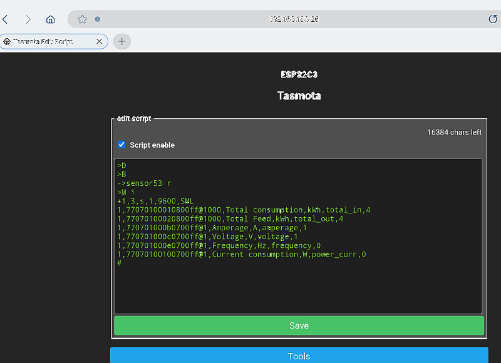Click inside the script editor text area
The image size is (501, 363).
(x=298, y=236)
